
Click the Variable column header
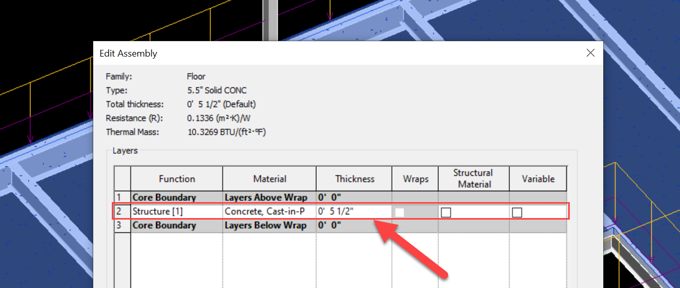coord(538,179)
